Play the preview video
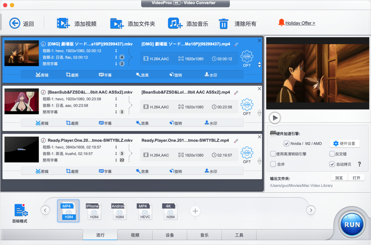Image resolution: width=371 pixels, height=245 pixels. pos(275,118)
